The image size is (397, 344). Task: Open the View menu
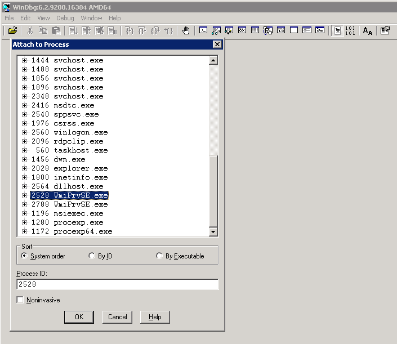(x=43, y=18)
